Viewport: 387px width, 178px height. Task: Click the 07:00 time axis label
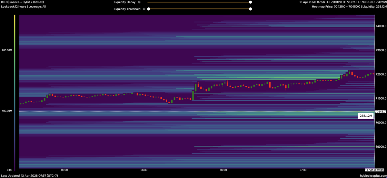(223, 170)
